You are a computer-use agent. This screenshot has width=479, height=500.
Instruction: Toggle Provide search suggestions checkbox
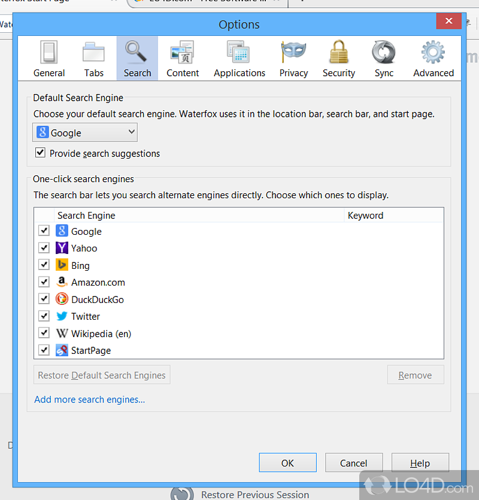click(x=40, y=153)
